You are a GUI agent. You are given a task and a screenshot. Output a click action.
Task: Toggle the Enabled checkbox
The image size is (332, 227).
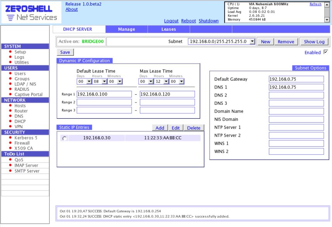coord(326,52)
